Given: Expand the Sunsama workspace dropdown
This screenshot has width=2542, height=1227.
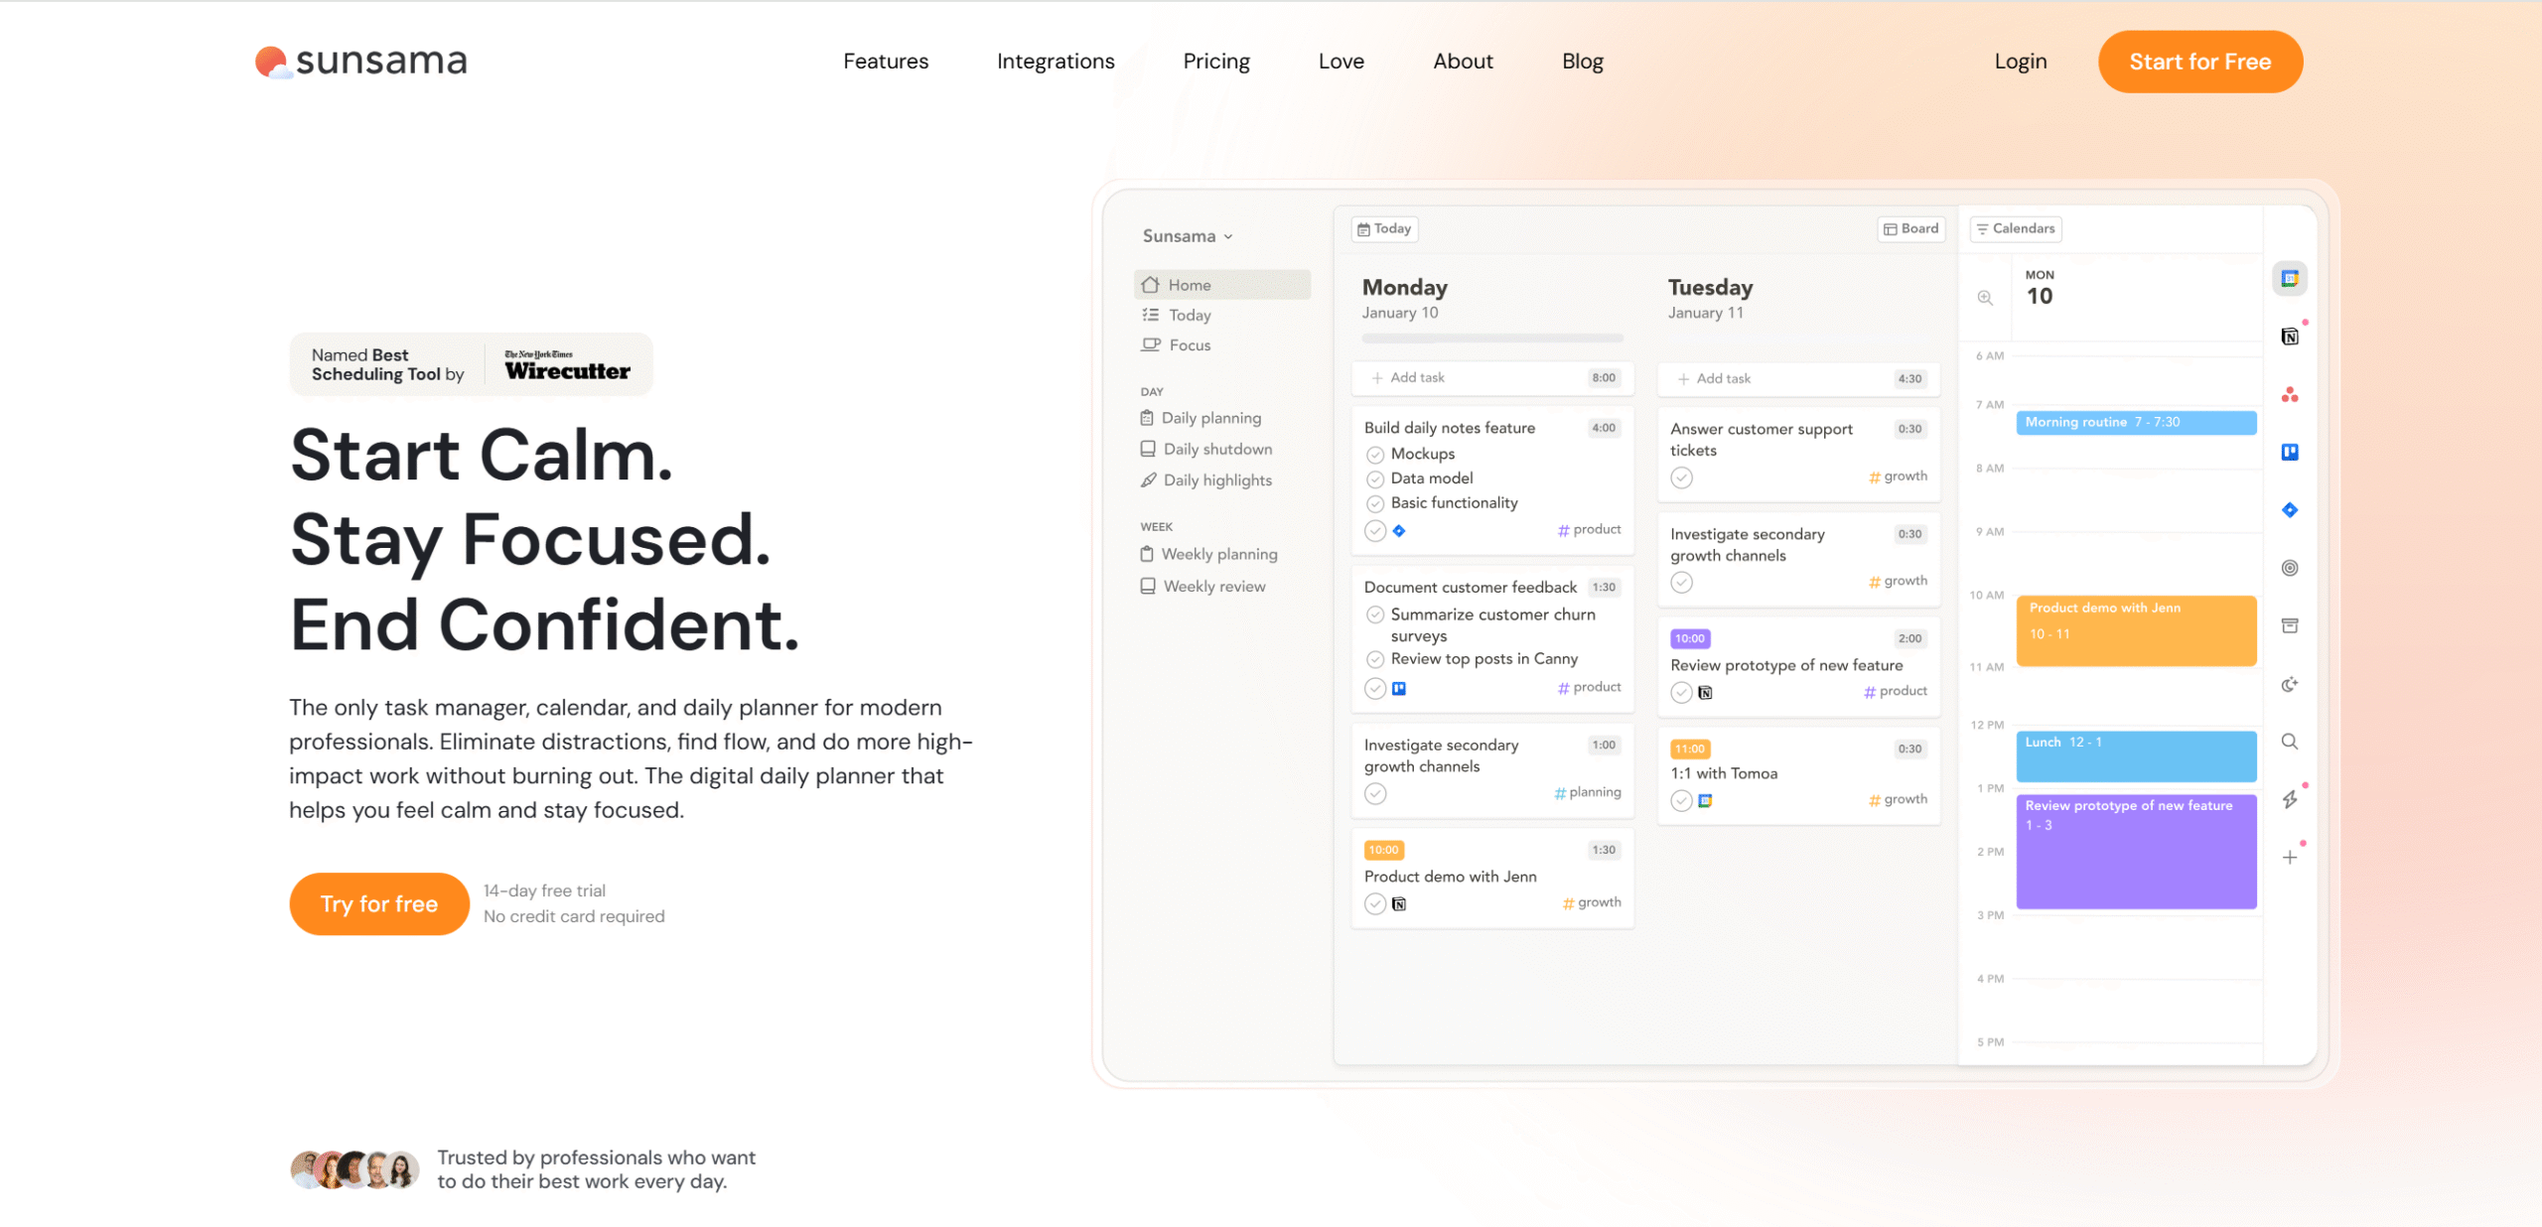Looking at the screenshot, I should 1188,236.
